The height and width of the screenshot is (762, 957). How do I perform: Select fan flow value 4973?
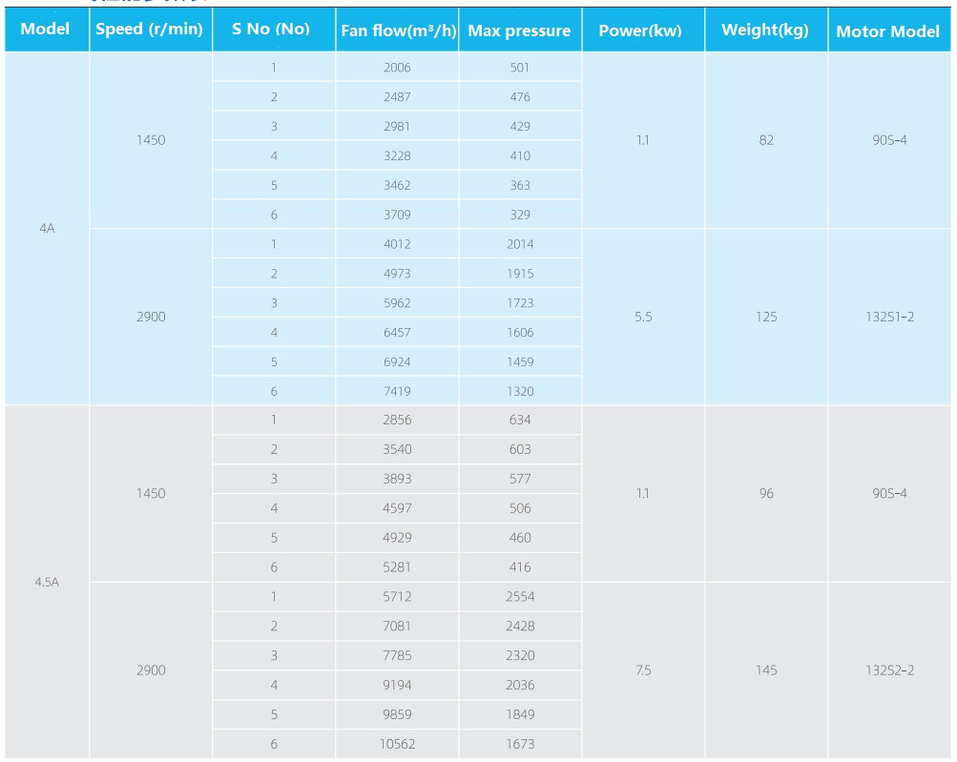pos(397,274)
